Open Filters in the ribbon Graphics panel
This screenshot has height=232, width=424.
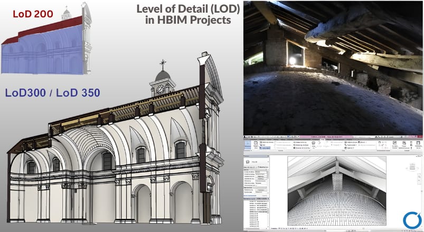[x=262, y=145]
